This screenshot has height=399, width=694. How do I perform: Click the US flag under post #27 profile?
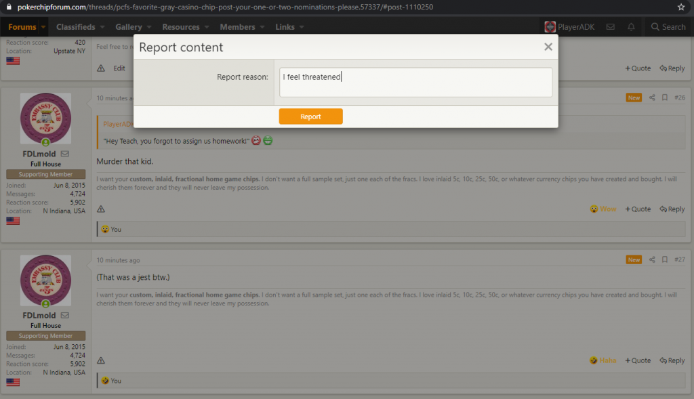pyautogui.click(x=13, y=382)
